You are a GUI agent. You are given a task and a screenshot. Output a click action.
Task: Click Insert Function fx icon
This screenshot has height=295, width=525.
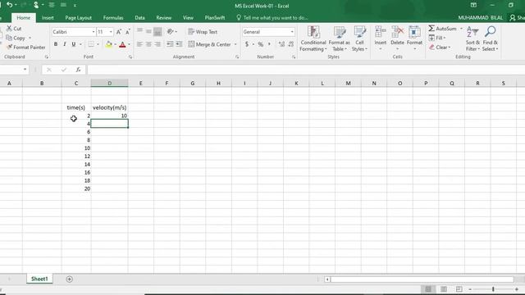79,70
